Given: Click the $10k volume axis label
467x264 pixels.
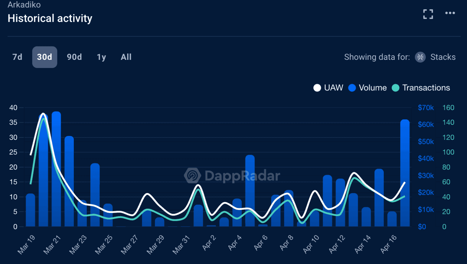Looking at the screenshot, I should click(426, 210).
